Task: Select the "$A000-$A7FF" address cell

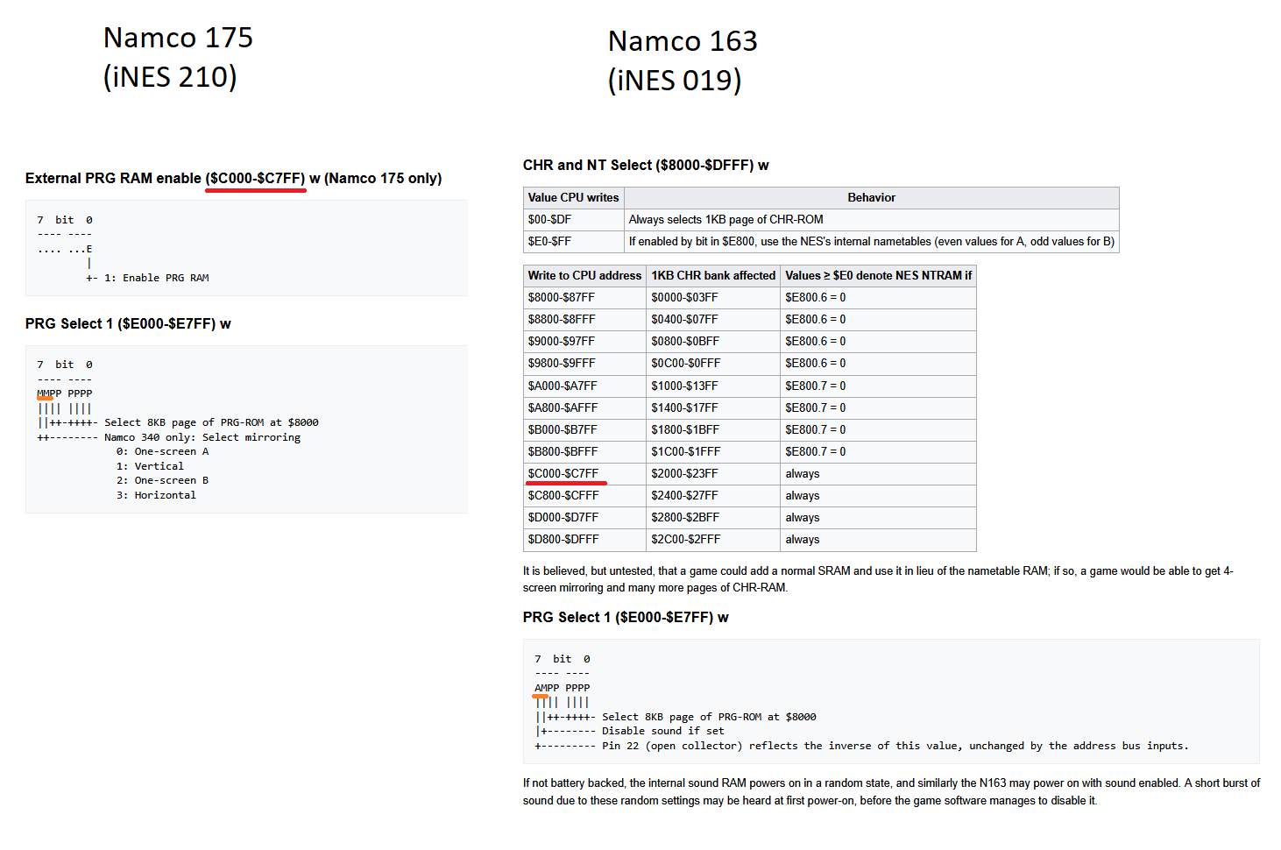Action: point(584,386)
